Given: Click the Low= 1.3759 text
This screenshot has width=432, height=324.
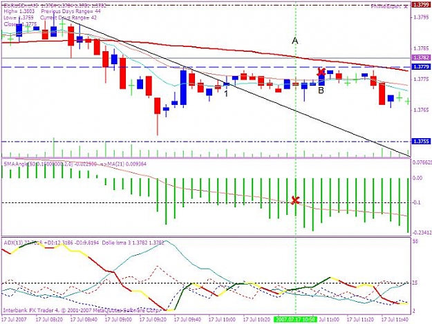Looking at the screenshot, I should coord(19,18).
